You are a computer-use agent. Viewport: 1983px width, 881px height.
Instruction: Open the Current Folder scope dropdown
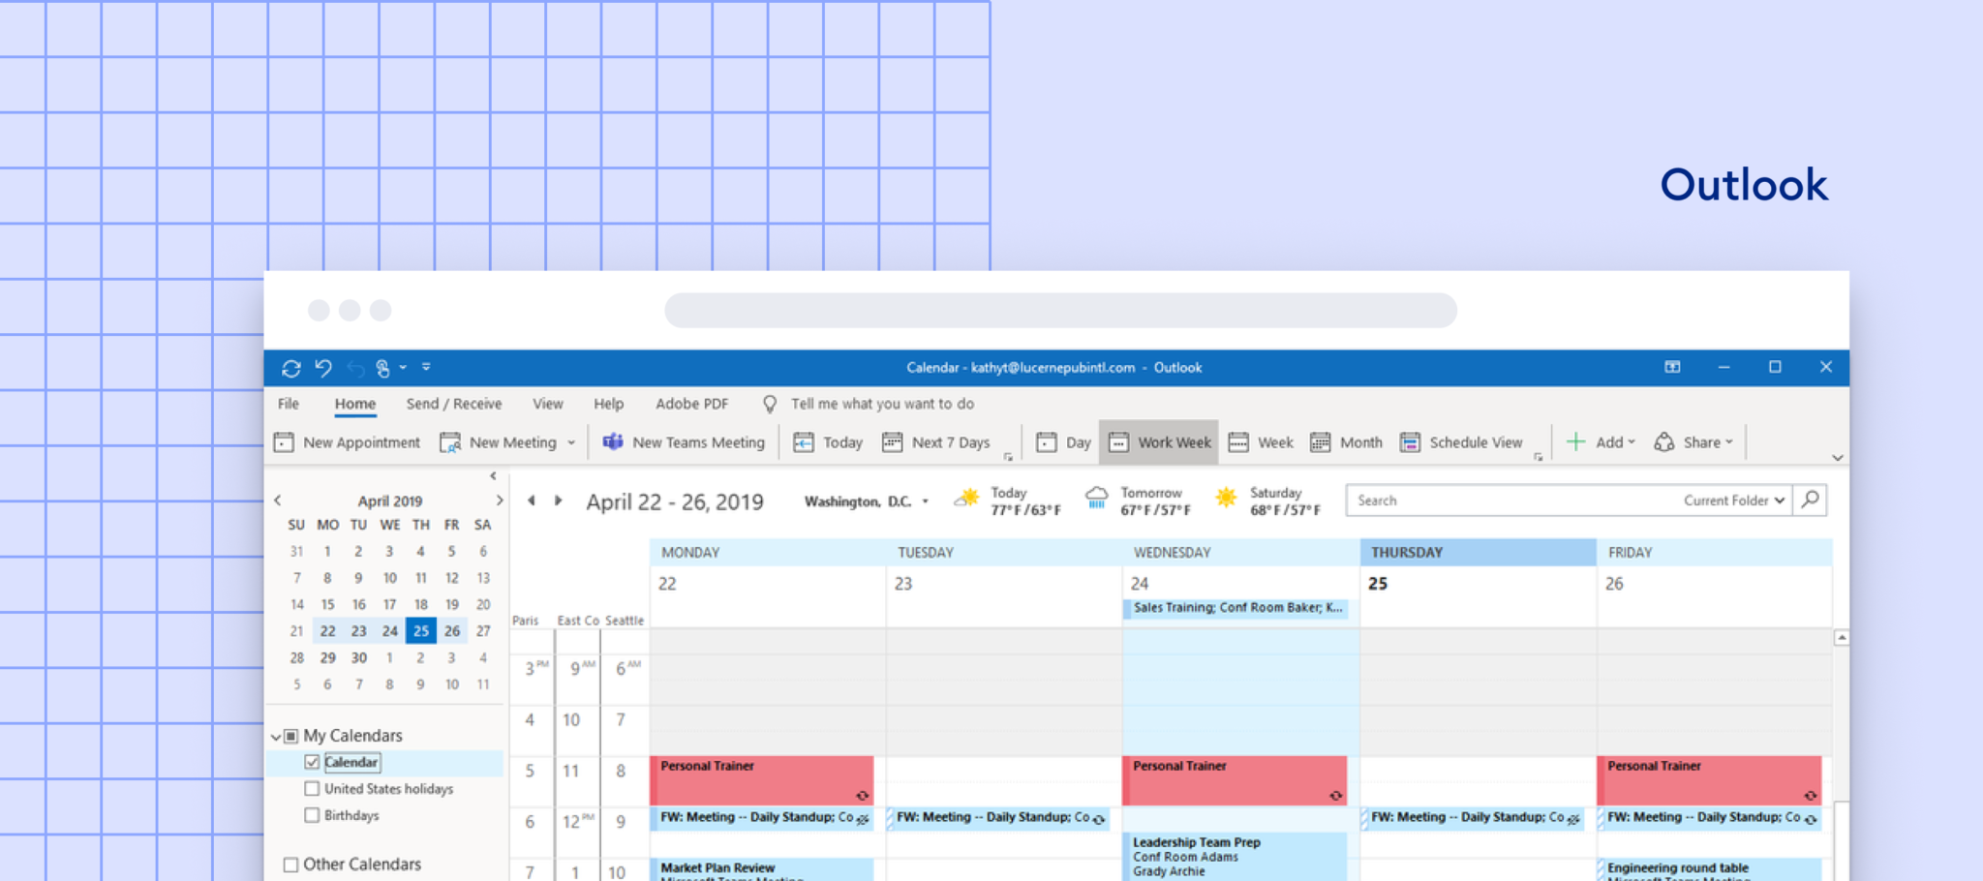pos(1734,501)
